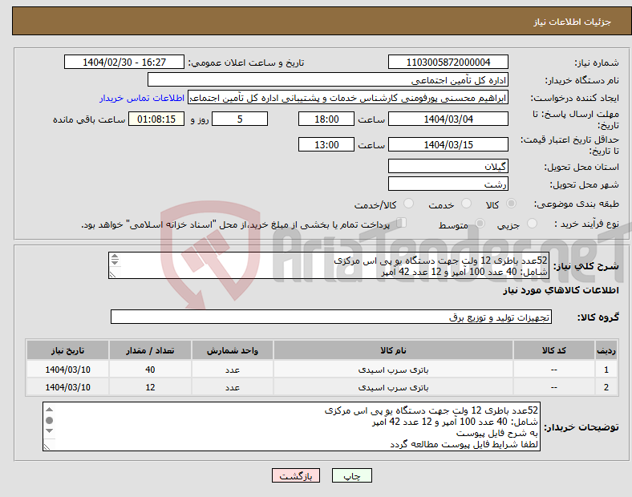Click the نوع فرآیند خرید label
The image size is (632, 497).
coord(586,224)
